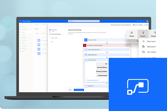Collapse the sidebar with the hamburger icon
Image resolution: width=167 pixels, height=111 pixels.
pyautogui.click(x=21, y=24)
